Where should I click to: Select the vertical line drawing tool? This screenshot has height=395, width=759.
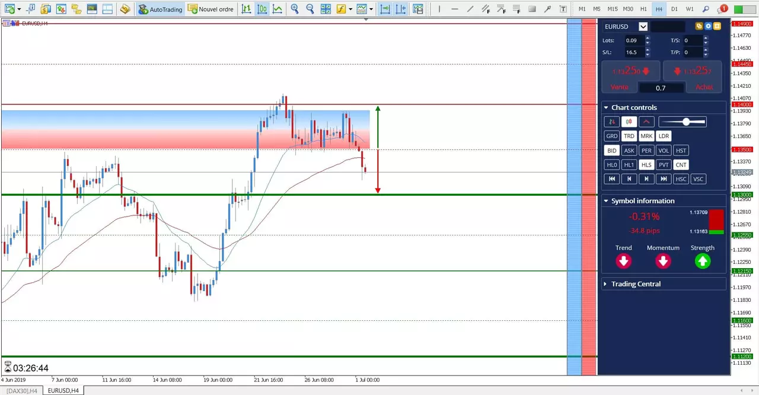click(439, 9)
